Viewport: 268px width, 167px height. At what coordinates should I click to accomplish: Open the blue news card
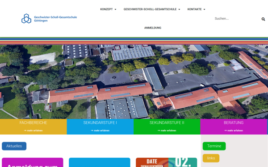[x=100, y=163]
